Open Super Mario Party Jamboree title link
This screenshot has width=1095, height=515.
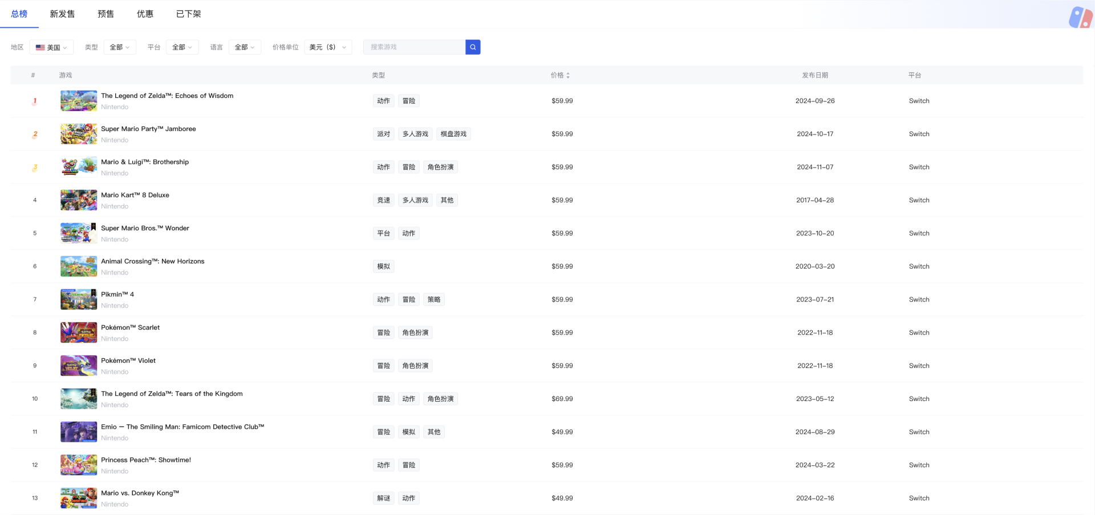tap(148, 129)
